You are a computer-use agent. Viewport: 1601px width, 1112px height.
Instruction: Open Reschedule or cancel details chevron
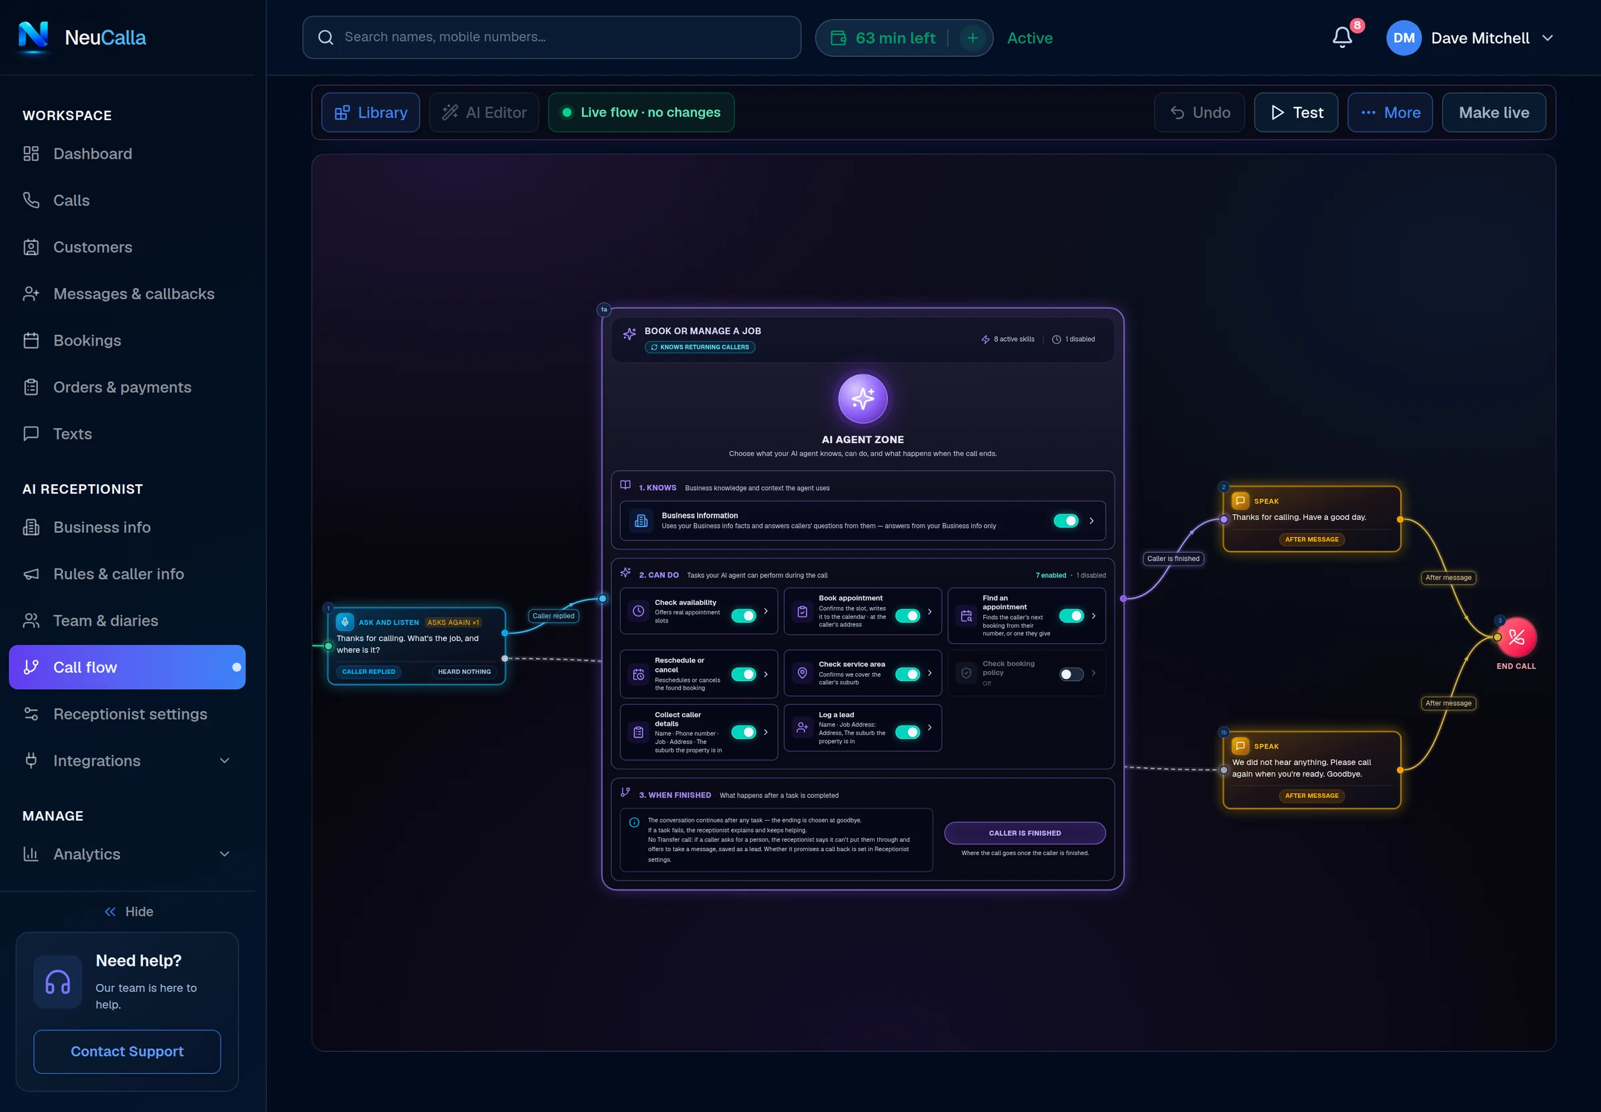pyautogui.click(x=766, y=674)
